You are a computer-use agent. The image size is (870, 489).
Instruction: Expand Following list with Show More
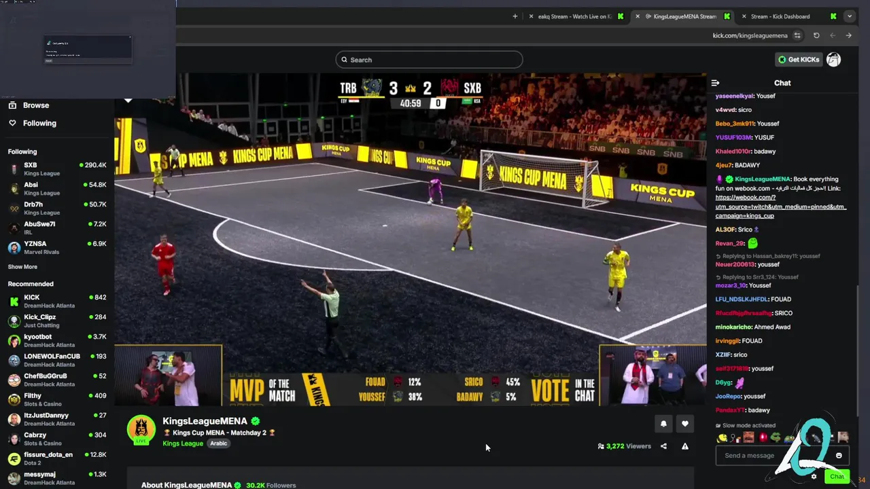pyautogui.click(x=22, y=267)
